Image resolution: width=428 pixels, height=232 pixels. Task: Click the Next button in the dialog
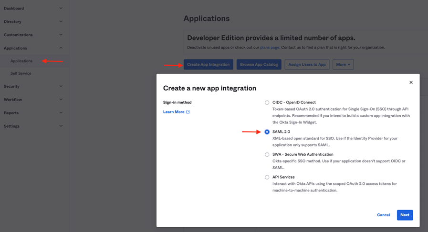(x=405, y=215)
